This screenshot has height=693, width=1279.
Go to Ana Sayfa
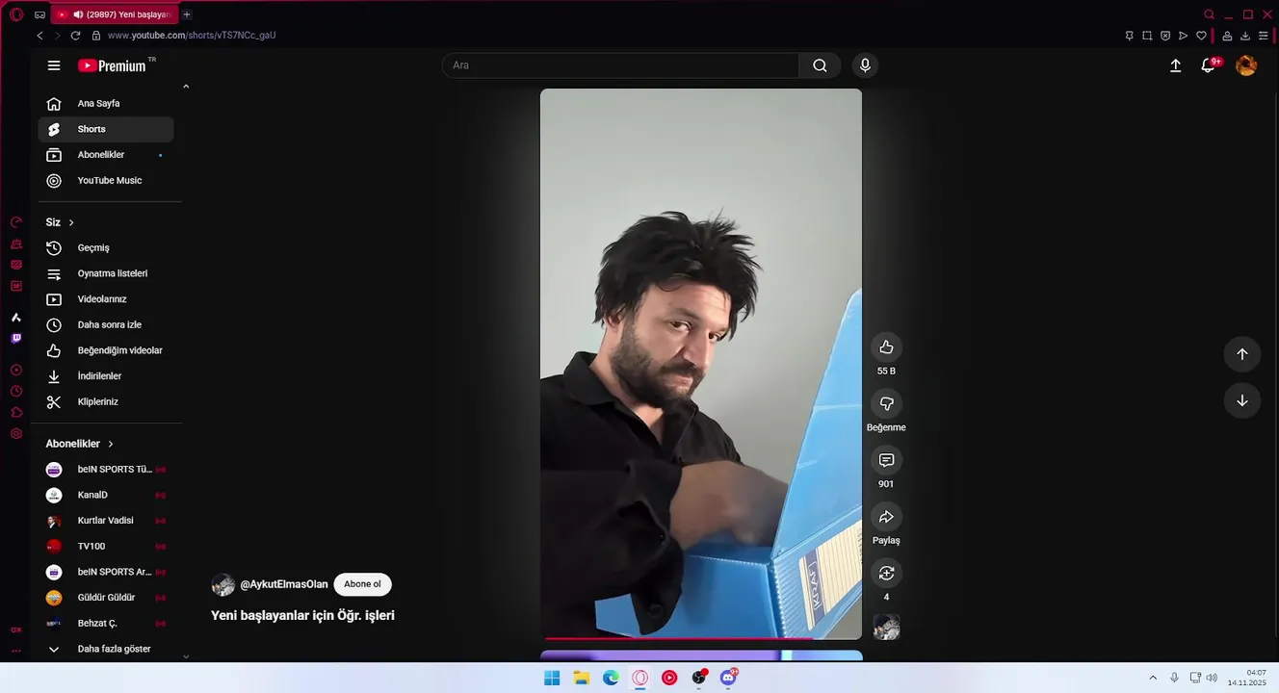(x=106, y=103)
